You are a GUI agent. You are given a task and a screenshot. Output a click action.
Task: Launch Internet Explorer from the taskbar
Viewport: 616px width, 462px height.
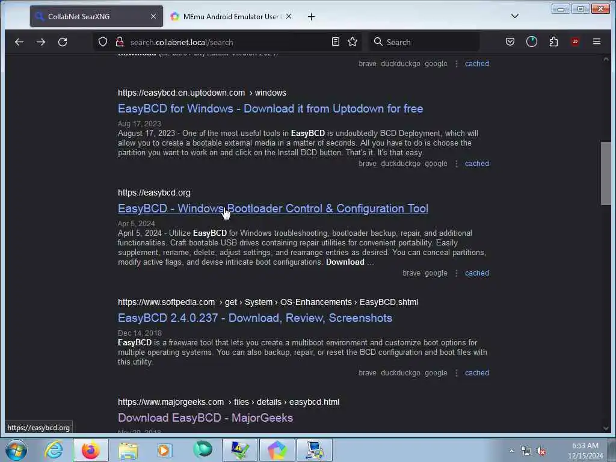pos(54,450)
